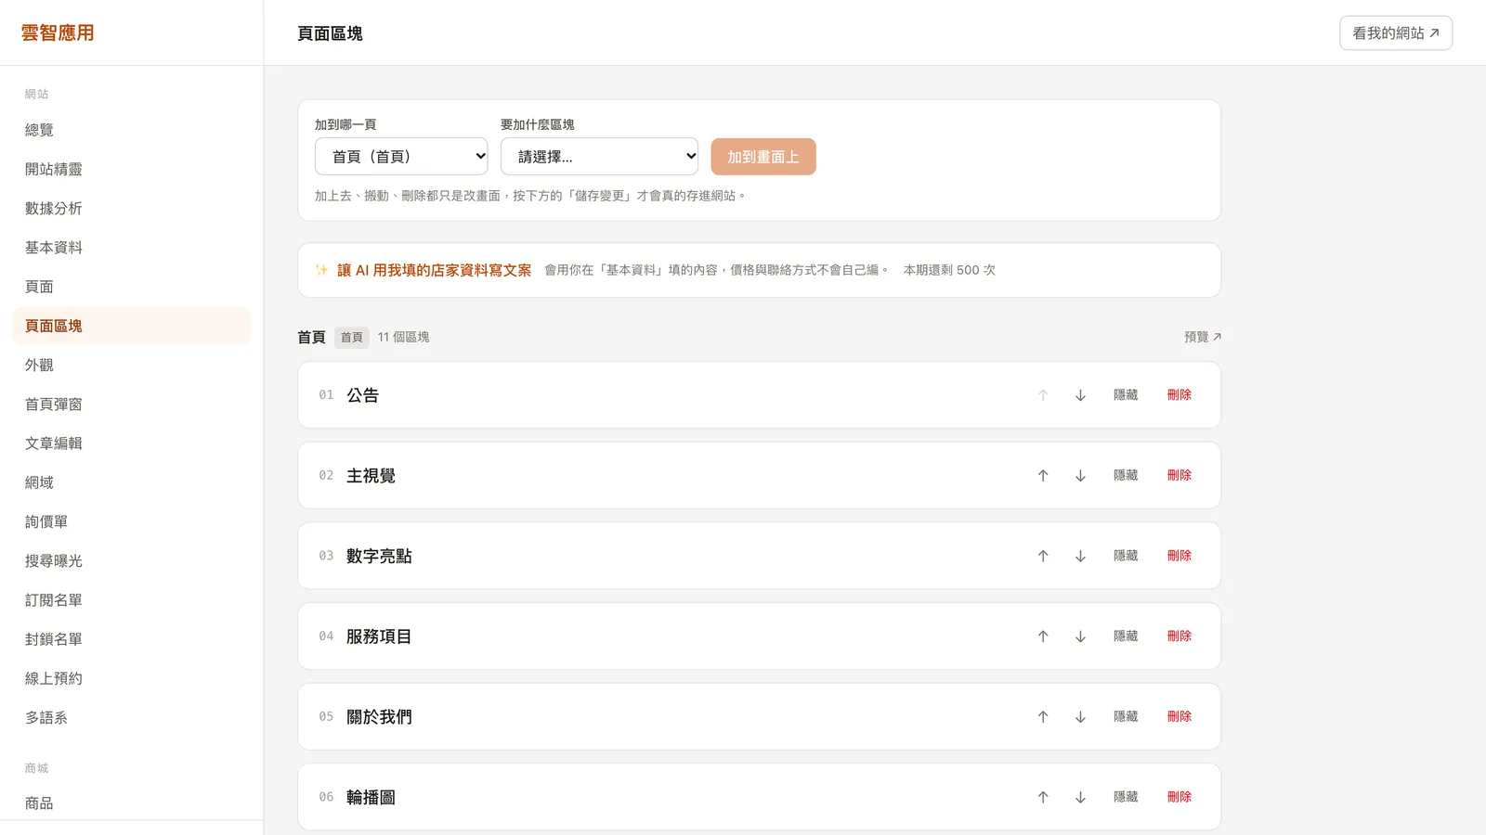
Task: Move 服務項目 block up
Action: [x=1043, y=636]
